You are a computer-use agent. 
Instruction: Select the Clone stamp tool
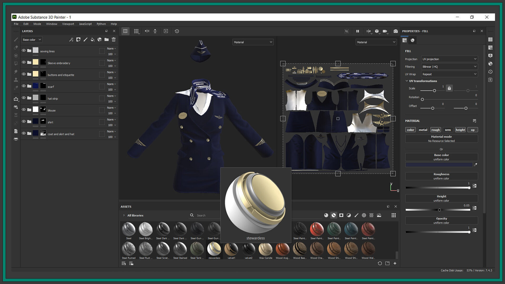click(x=16, y=79)
